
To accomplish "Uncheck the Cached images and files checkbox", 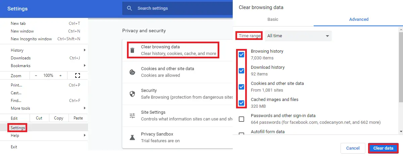I will [x=241, y=103].
